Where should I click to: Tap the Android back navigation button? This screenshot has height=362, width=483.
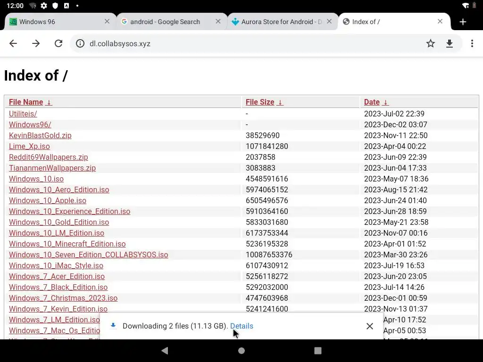pos(165,351)
